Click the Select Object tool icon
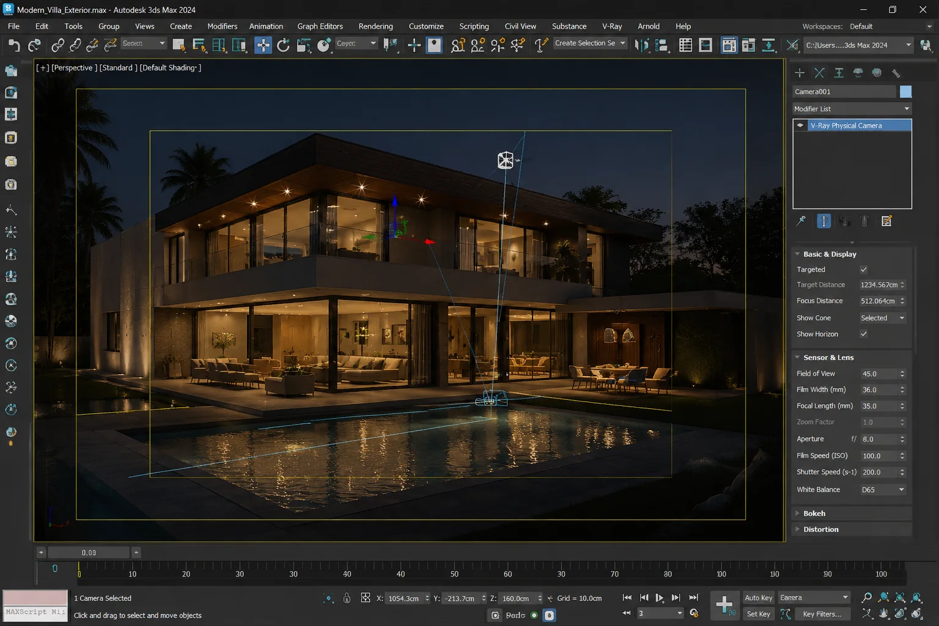Image resolution: width=939 pixels, height=626 pixels. click(x=179, y=45)
